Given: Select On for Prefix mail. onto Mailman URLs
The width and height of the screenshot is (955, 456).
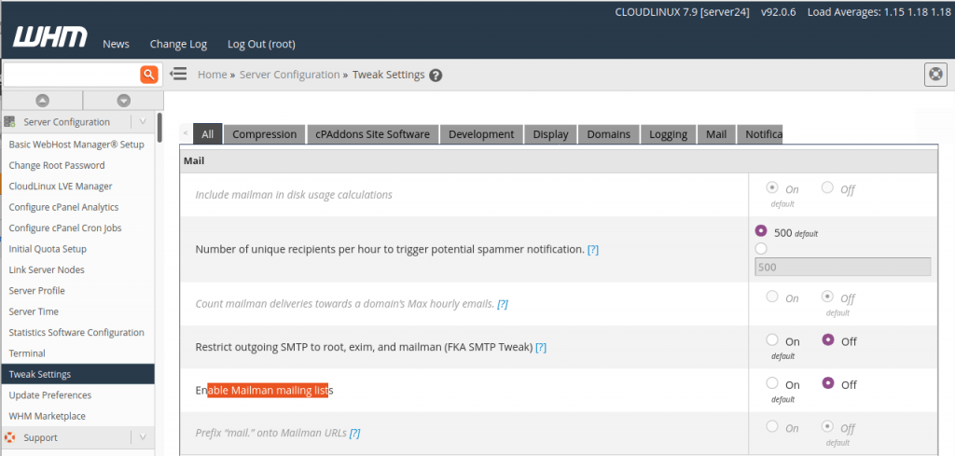Looking at the screenshot, I should (x=773, y=426).
